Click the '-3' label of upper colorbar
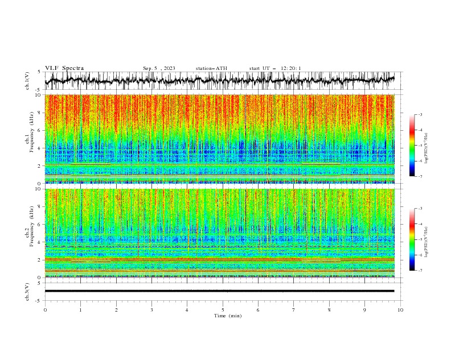Screen dimensions: 451x348 [x=420, y=114]
